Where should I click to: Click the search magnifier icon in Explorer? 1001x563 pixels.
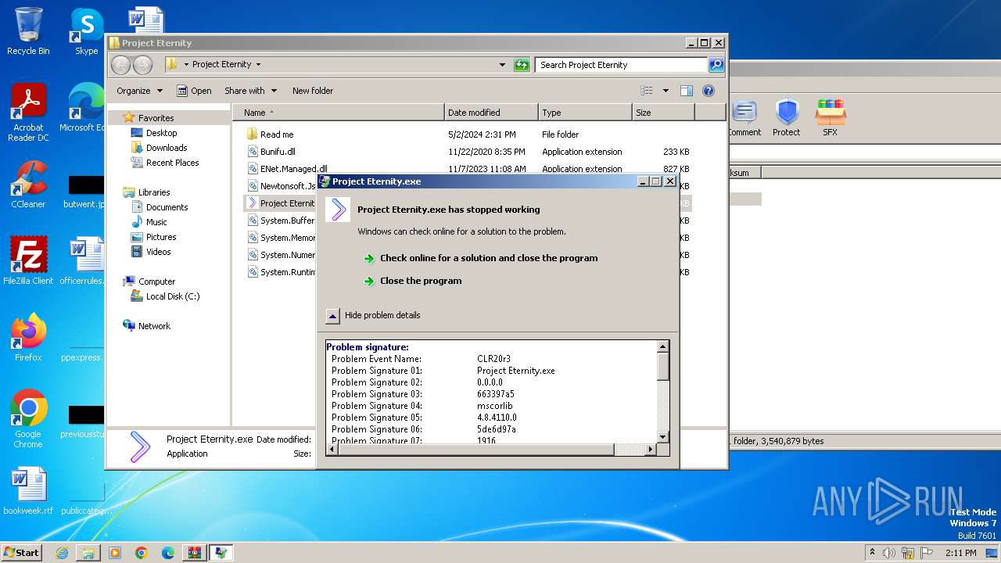(x=716, y=65)
